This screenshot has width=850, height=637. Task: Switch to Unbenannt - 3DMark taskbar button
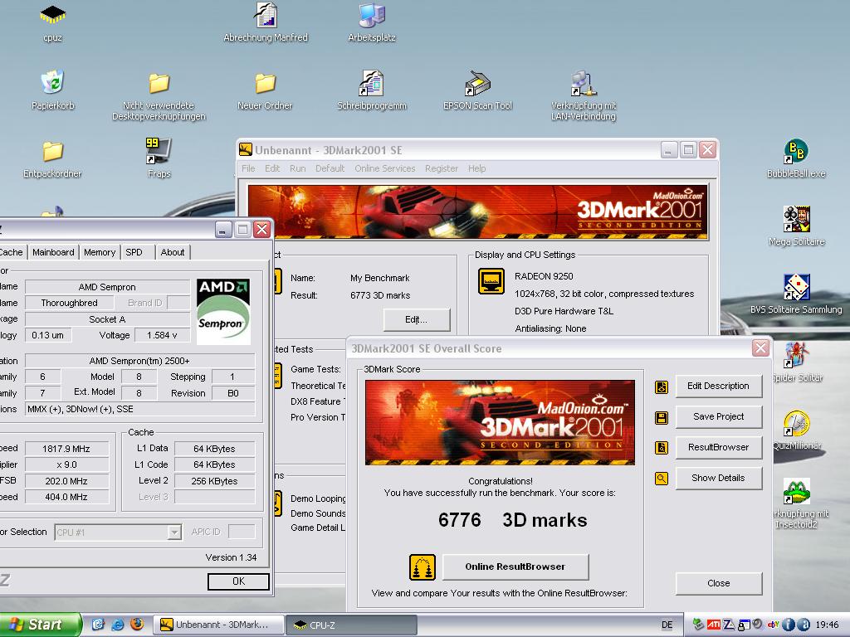tap(218, 625)
